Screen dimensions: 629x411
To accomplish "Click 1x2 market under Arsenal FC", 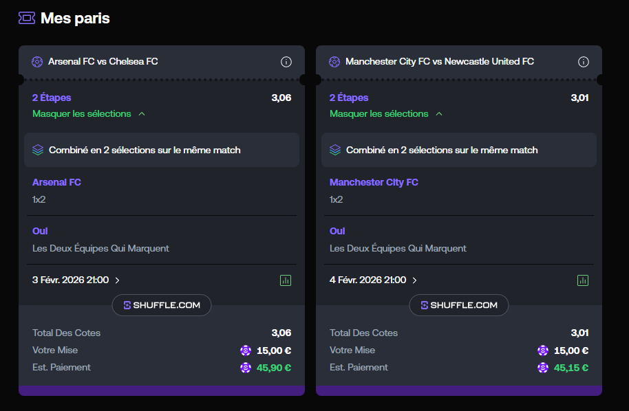I will click(x=39, y=199).
